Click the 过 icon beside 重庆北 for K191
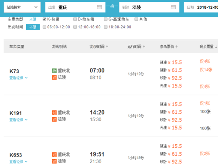 coord(54,112)
